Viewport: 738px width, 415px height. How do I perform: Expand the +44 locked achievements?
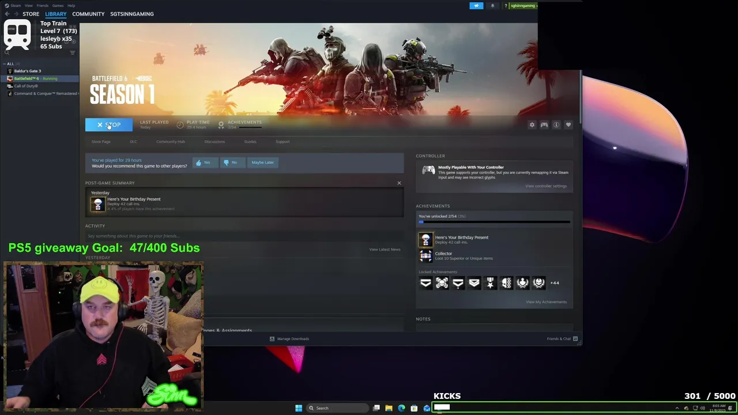(555, 283)
